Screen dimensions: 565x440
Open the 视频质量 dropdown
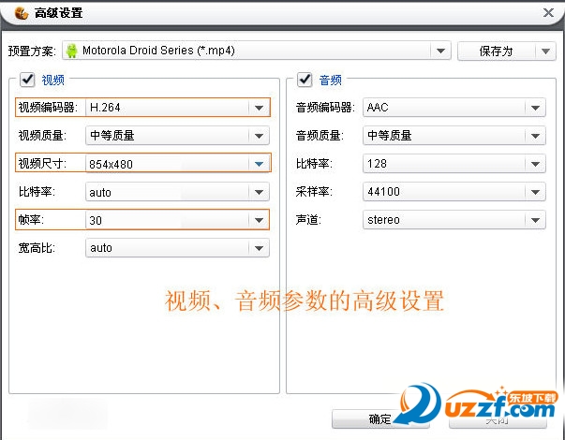259,136
